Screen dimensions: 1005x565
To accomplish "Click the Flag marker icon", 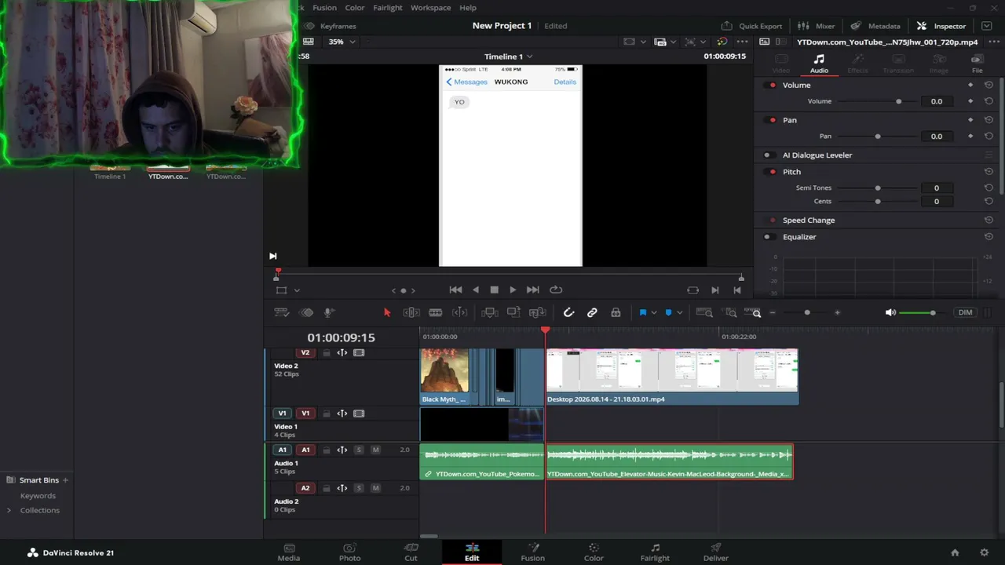I will (642, 312).
